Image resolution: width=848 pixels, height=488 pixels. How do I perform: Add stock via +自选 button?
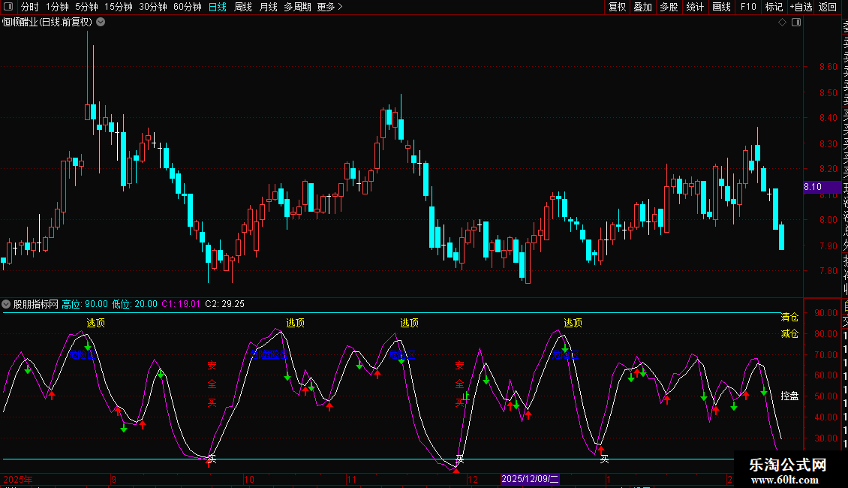(x=801, y=7)
